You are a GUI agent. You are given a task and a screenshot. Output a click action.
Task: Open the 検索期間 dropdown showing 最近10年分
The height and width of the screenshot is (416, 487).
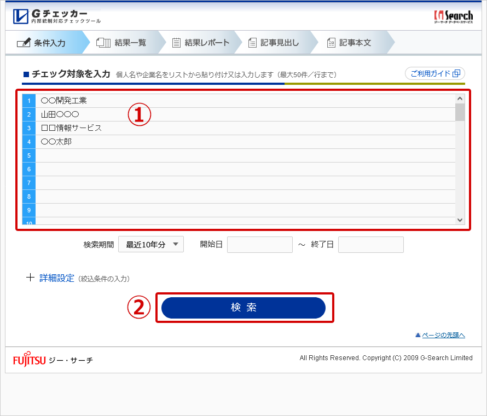[x=151, y=245]
